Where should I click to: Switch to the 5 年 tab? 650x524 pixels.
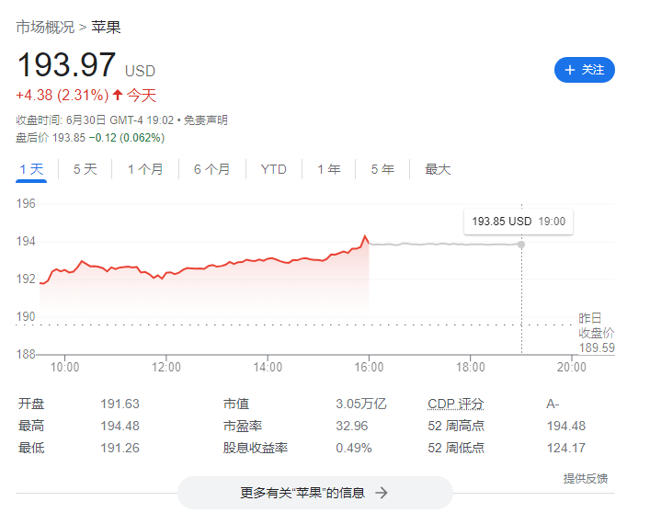(382, 169)
